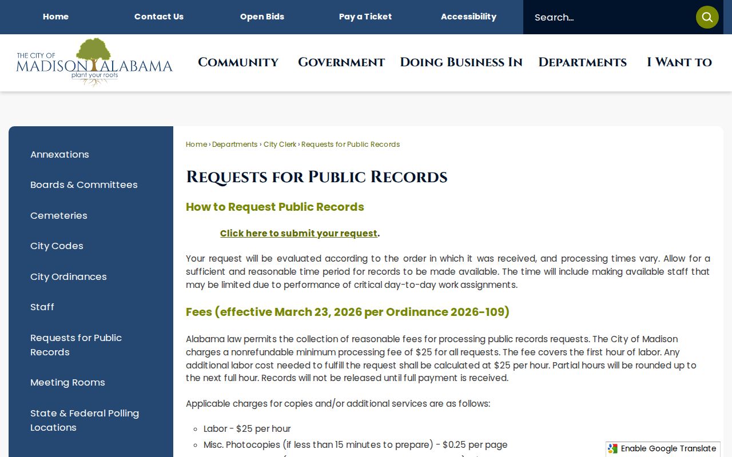Viewport: 732px width, 457px height.
Task: Click How to Request Public Records heading
Action: (x=275, y=207)
